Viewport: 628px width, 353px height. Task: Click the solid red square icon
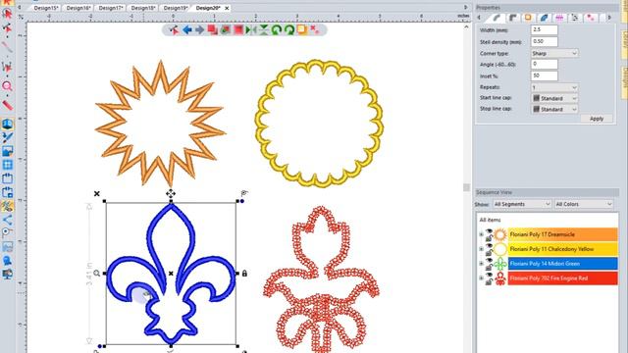(x=238, y=30)
